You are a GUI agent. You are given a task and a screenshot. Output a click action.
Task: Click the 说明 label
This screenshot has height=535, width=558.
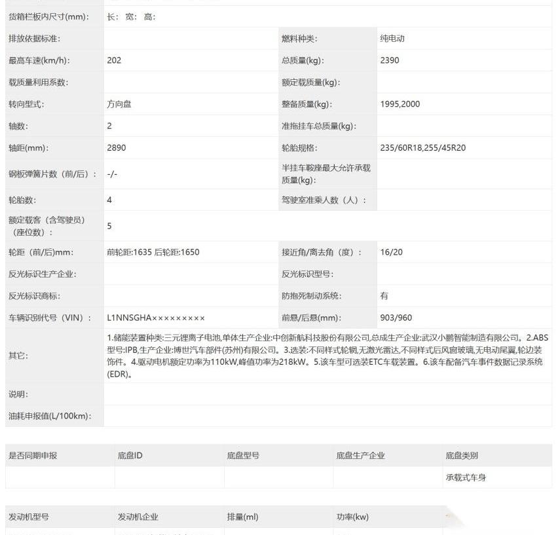coord(18,394)
